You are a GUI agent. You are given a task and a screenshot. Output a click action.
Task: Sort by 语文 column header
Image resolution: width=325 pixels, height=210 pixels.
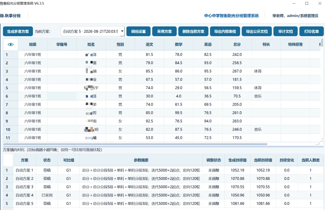point(150,44)
